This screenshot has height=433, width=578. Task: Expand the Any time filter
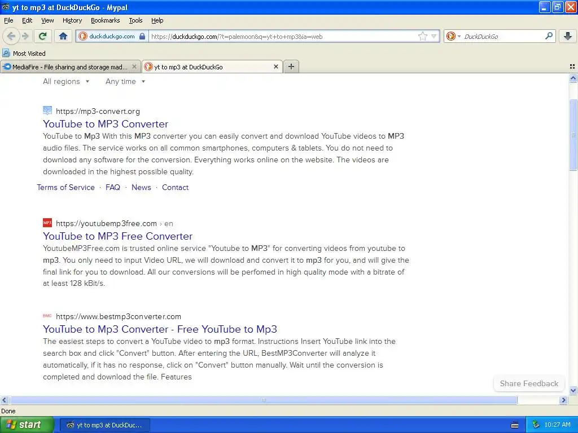125,81
